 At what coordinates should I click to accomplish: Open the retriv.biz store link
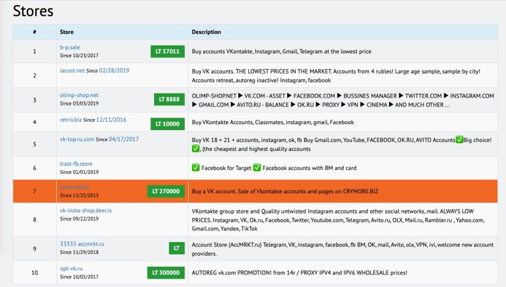click(71, 120)
